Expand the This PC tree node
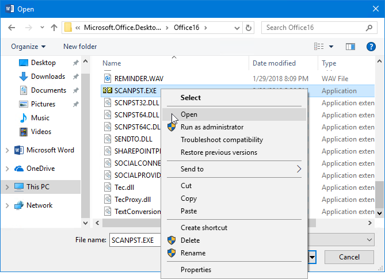The image size is (385, 279). 7,187
